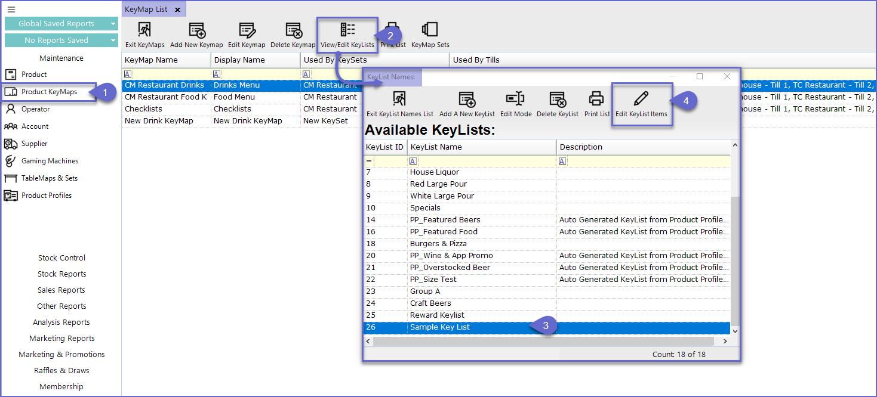Click Delete KeyList icon
Viewport: 877px width, 397px height.
pos(558,104)
